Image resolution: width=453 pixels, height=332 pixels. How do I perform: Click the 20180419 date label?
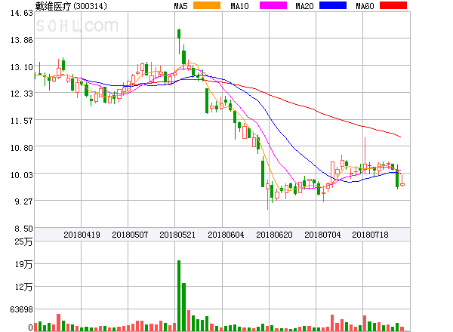[82, 235]
